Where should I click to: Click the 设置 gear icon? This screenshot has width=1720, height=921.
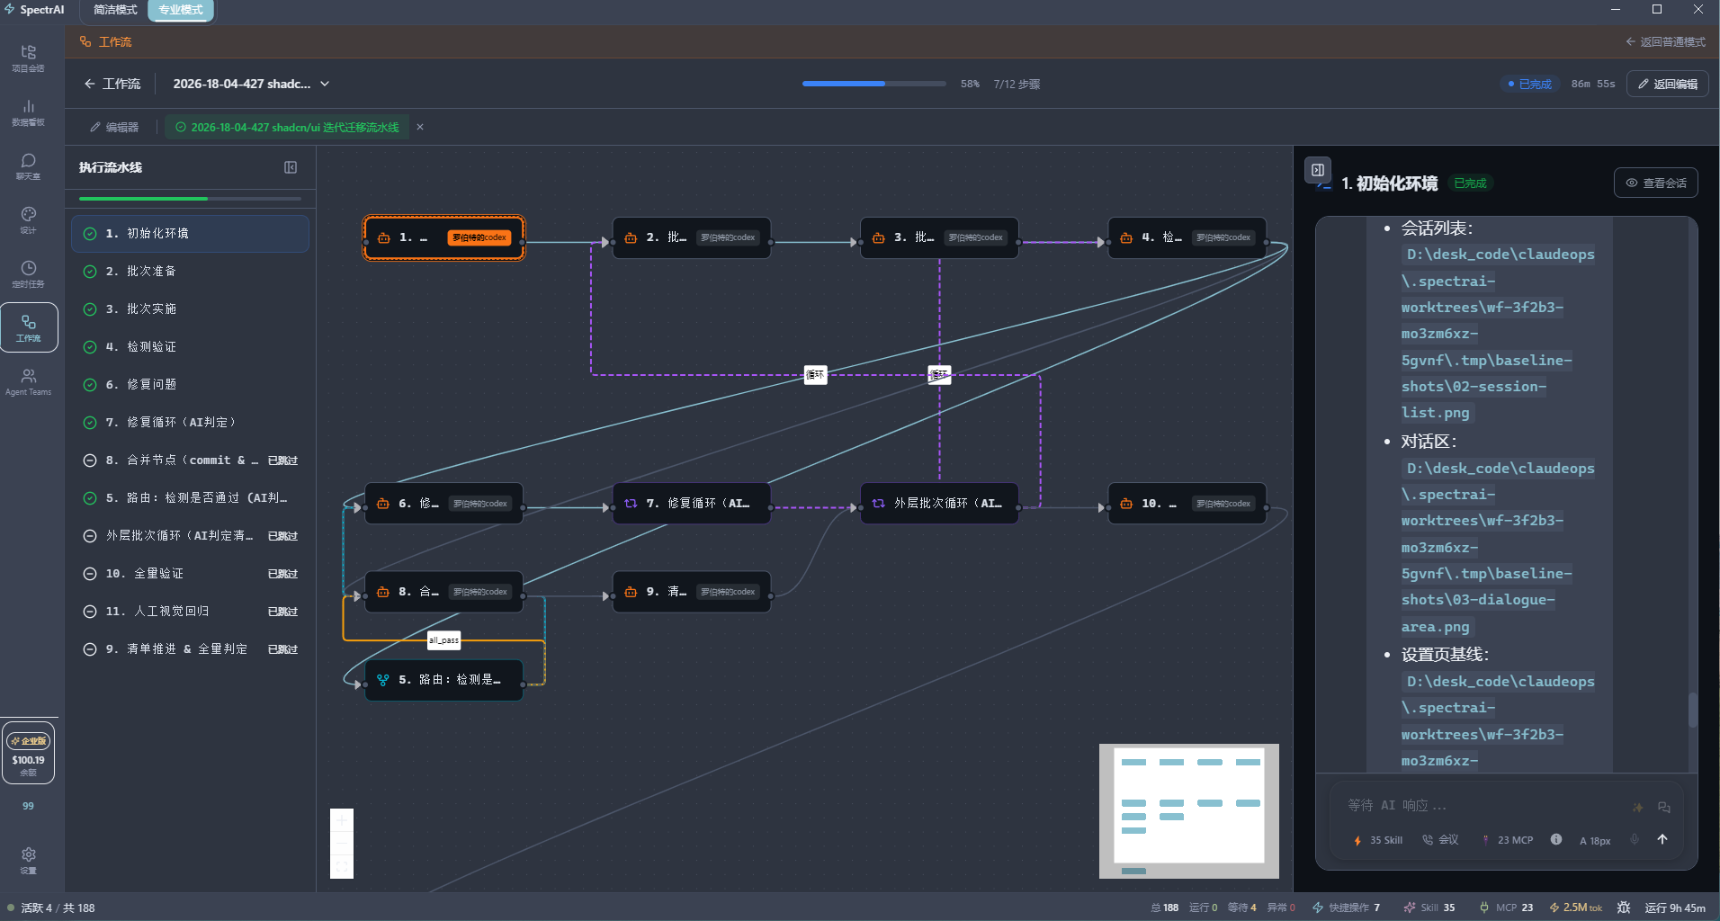coord(28,859)
